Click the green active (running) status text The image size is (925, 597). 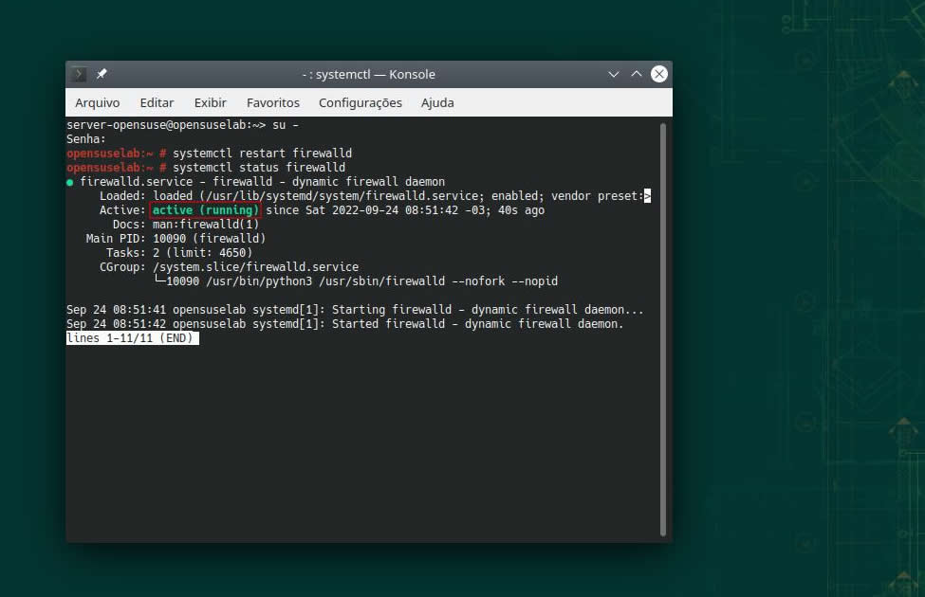[x=205, y=209]
